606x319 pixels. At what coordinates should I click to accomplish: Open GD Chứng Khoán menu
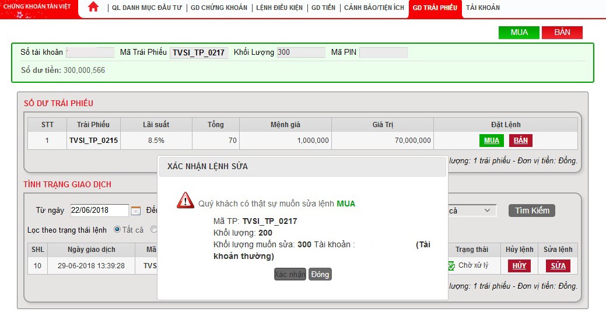[x=219, y=8]
